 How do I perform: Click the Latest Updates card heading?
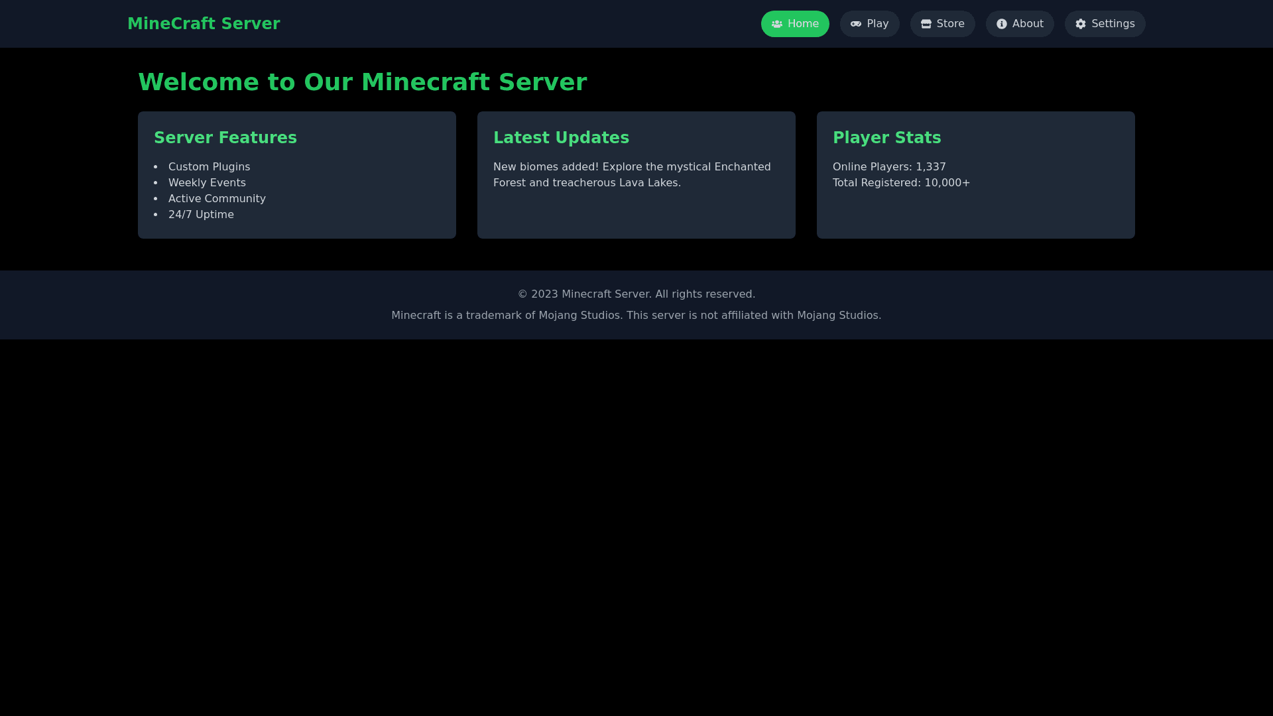point(561,138)
